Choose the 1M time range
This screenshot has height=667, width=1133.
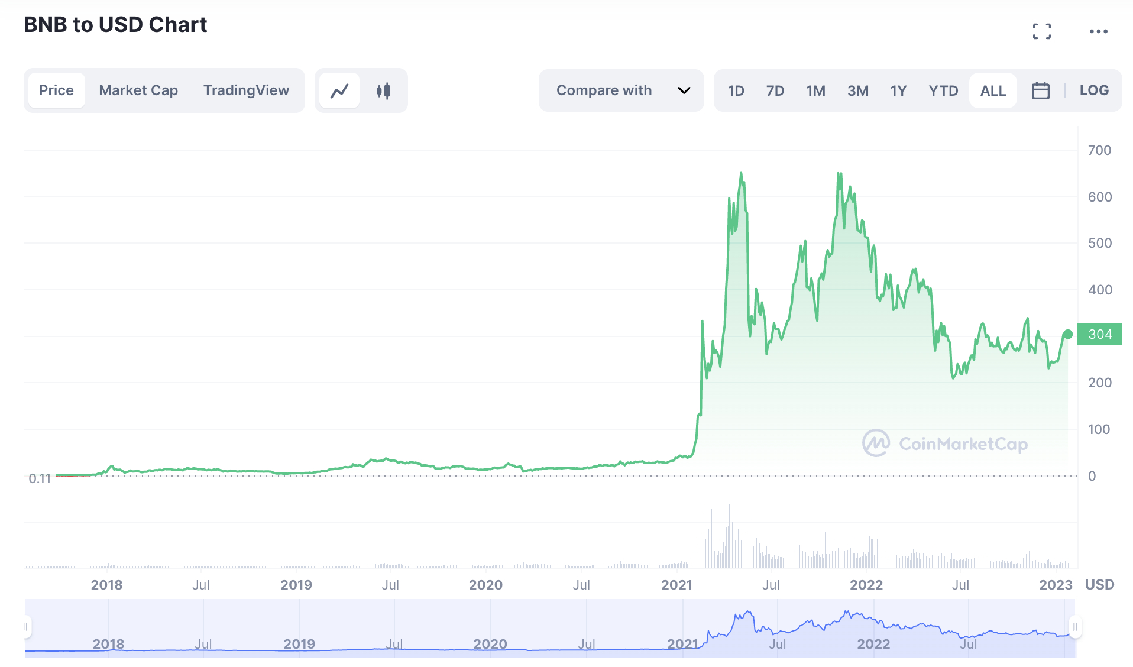[815, 90]
